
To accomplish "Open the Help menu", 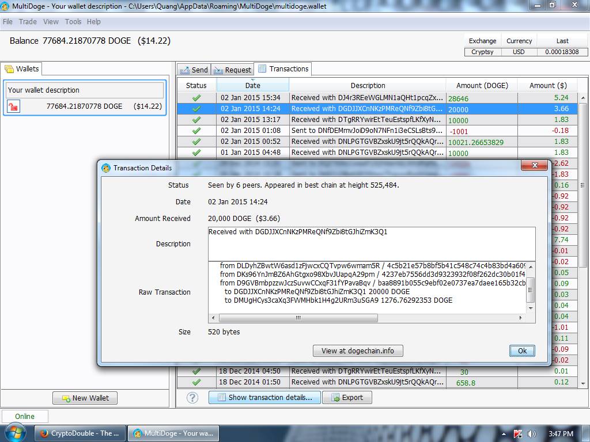I will [x=94, y=22].
